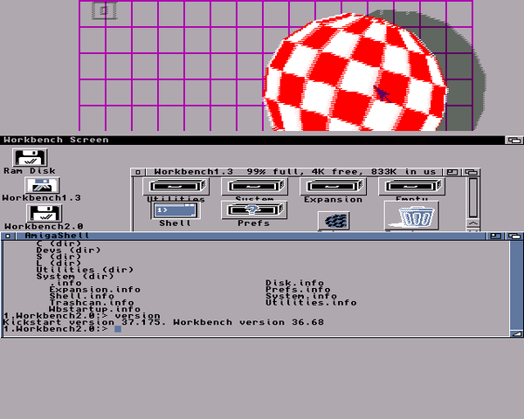Open the Prefs icon
The height and width of the screenshot is (419, 524).
(254, 210)
